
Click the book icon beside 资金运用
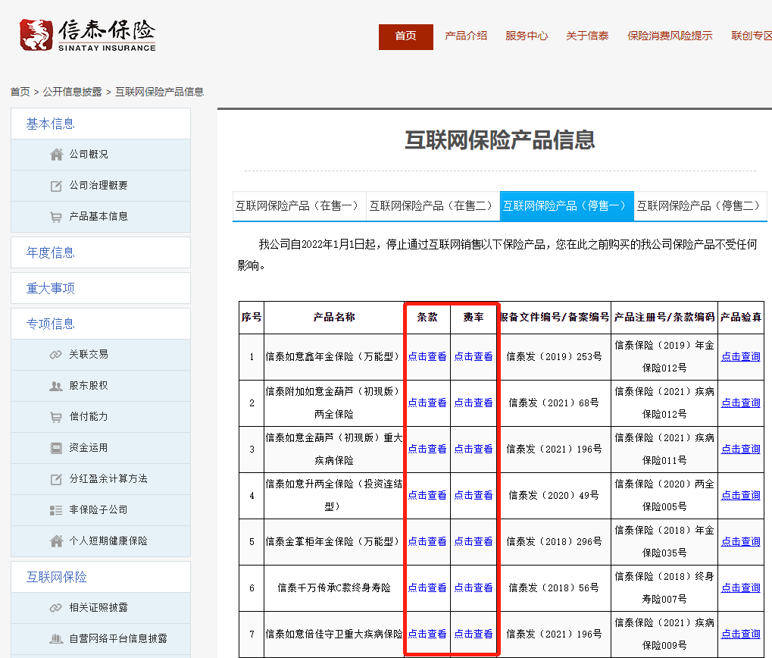click(56, 448)
